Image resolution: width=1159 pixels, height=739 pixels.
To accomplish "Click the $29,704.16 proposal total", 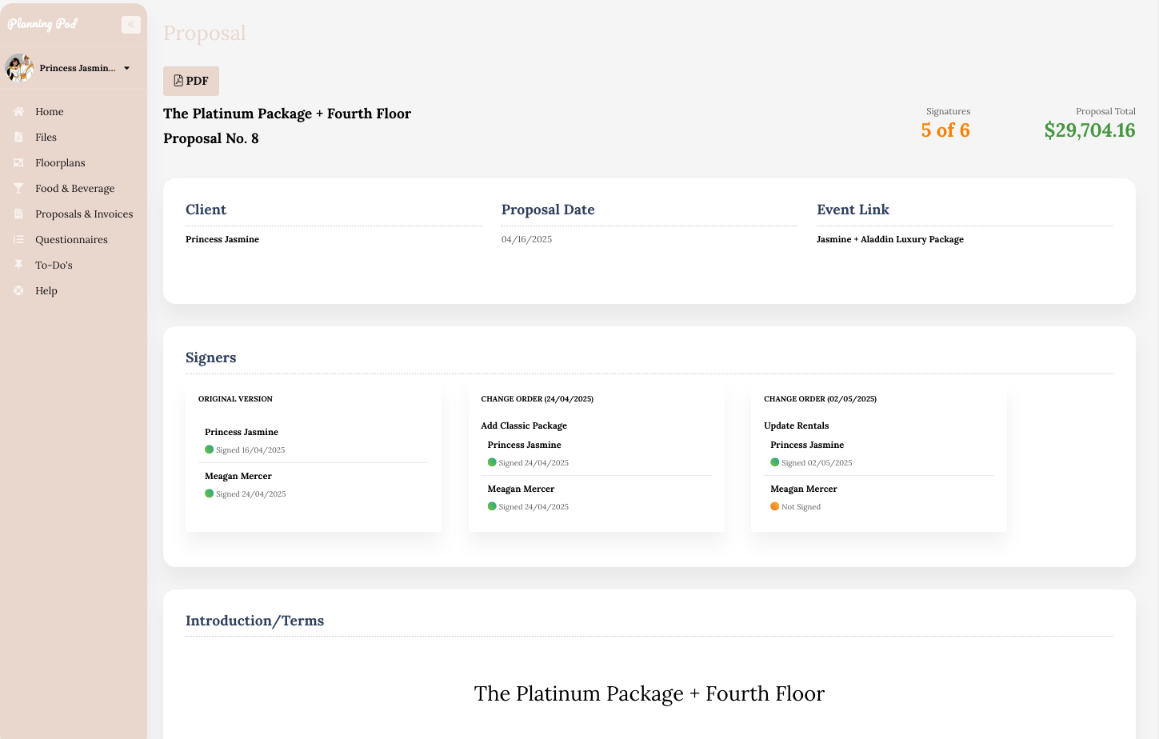I will pos(1089,130).
